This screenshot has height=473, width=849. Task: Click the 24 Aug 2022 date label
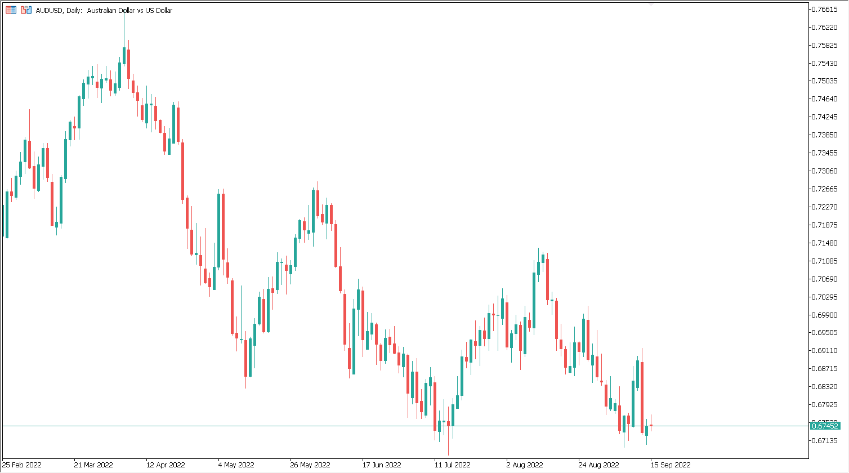pos(598,465)
